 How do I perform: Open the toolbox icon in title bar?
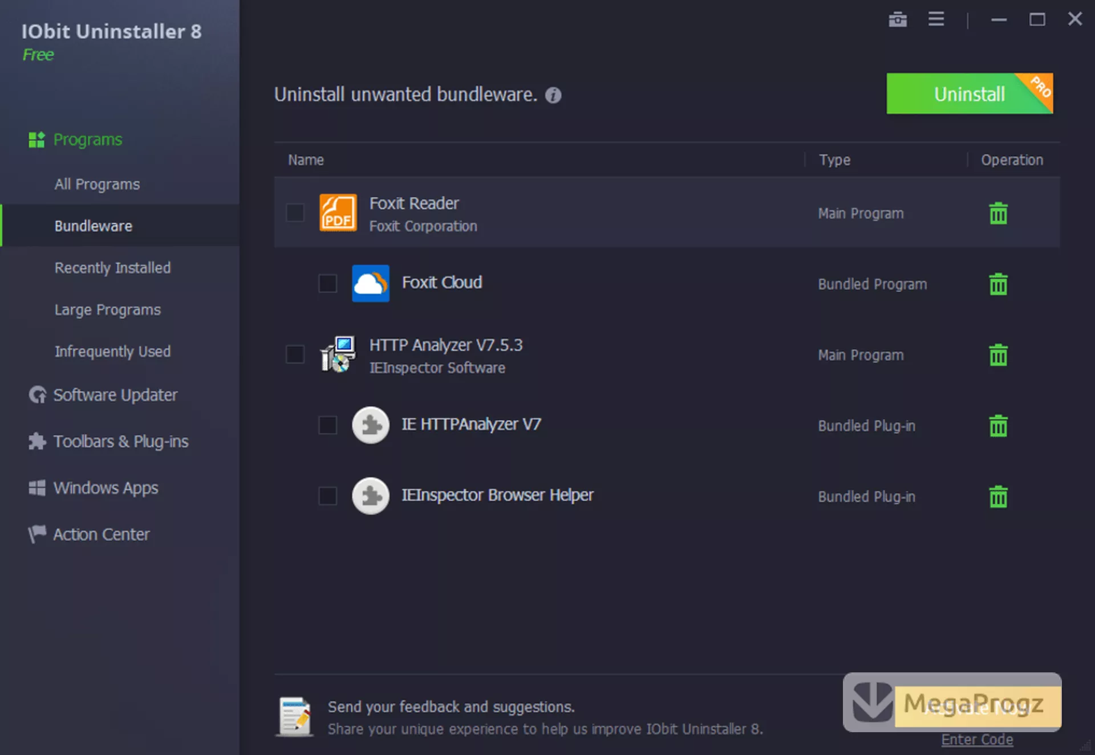tap(897, 19)
